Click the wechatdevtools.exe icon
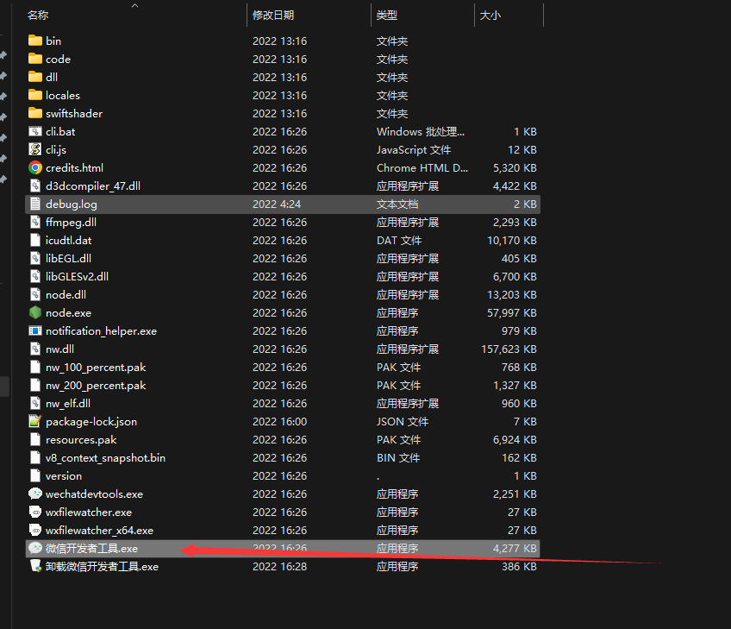This screenshot has height=629, width=731. (x=35, y=494)
